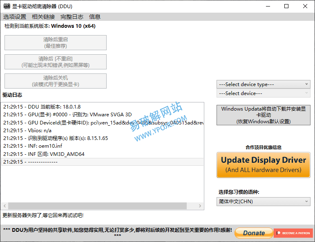Click the DDU app icon in title bar
The height and width of the screenshot is (242, 315).
[7, 6]
